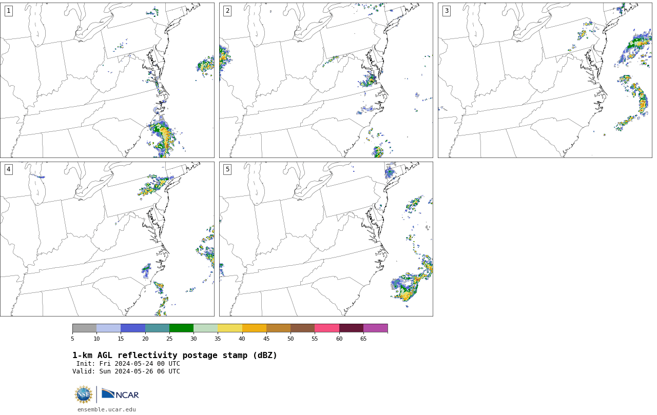The width and height of the screenshot is (657, 415).
Task: Click the purple 65+ dBZ swatch
Action: (x=375, y=328)
